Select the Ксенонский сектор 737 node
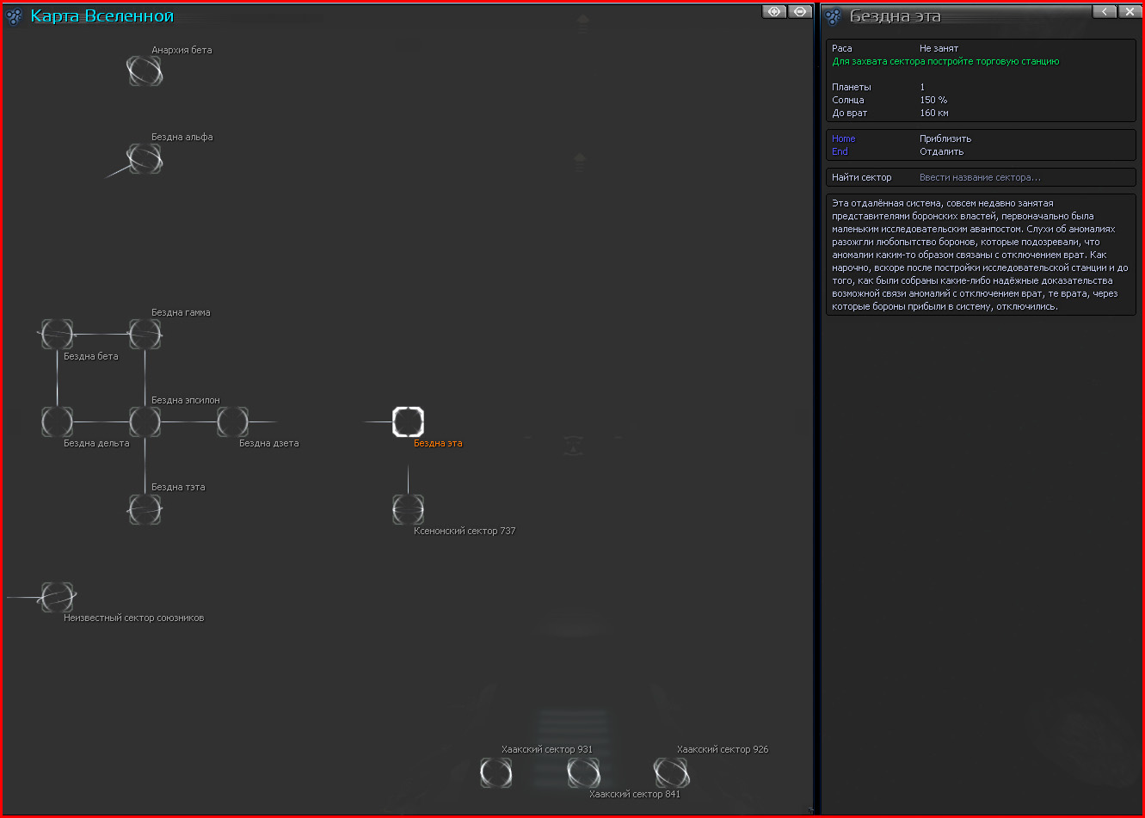The width and height of the screenshot is (1145, 818). [x=408, y=509]
